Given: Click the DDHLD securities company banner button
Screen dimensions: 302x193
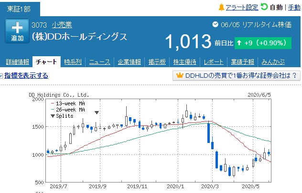Looking at the screenshot, I should [x=237, y=76].
